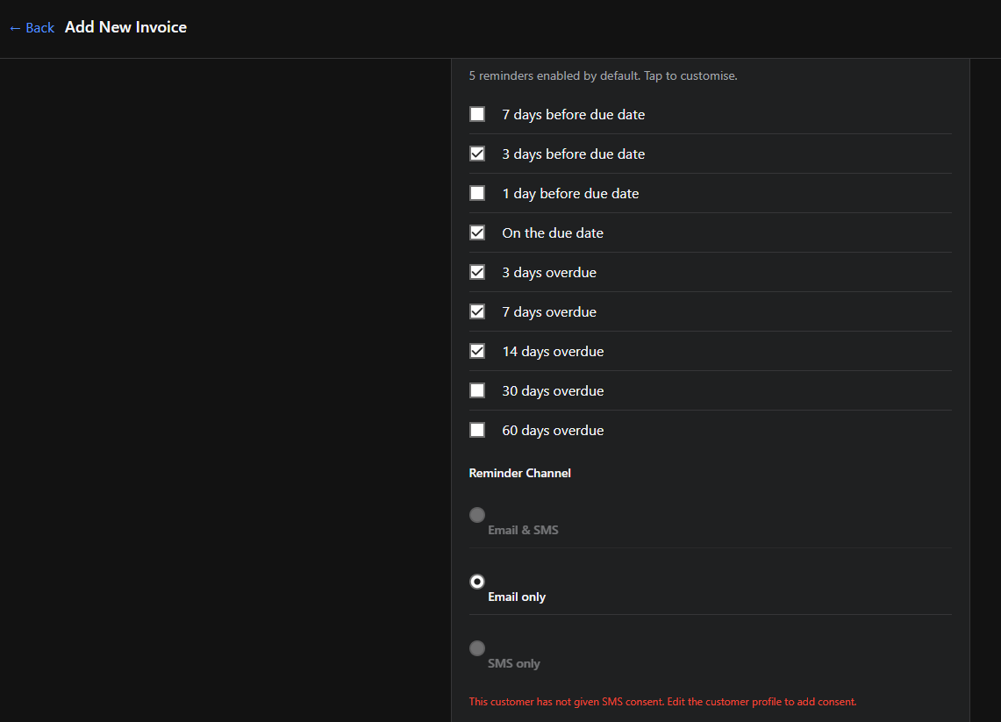The image size is (1001, 722).
Task: Uncheck the 3 days overdue reminder
Action: 477,273
